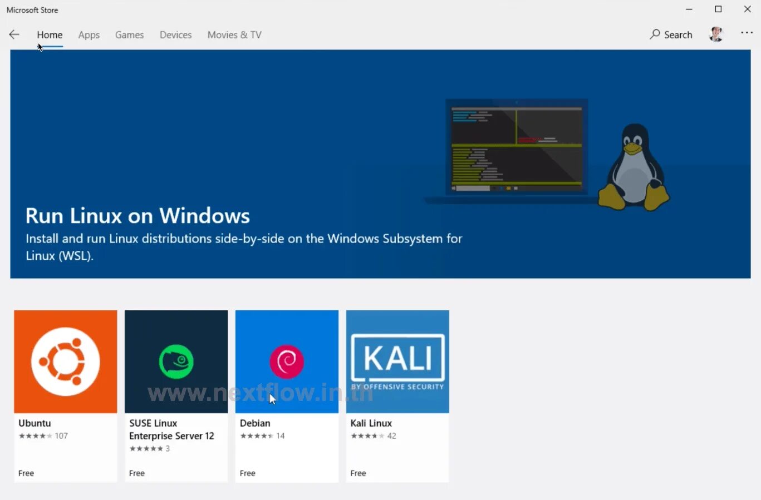Open the Home tab
Screen dimensions: 761x500
click(50, 34)
